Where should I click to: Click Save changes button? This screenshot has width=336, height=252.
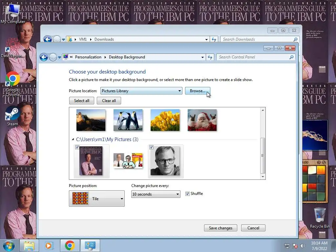[220, 228]
